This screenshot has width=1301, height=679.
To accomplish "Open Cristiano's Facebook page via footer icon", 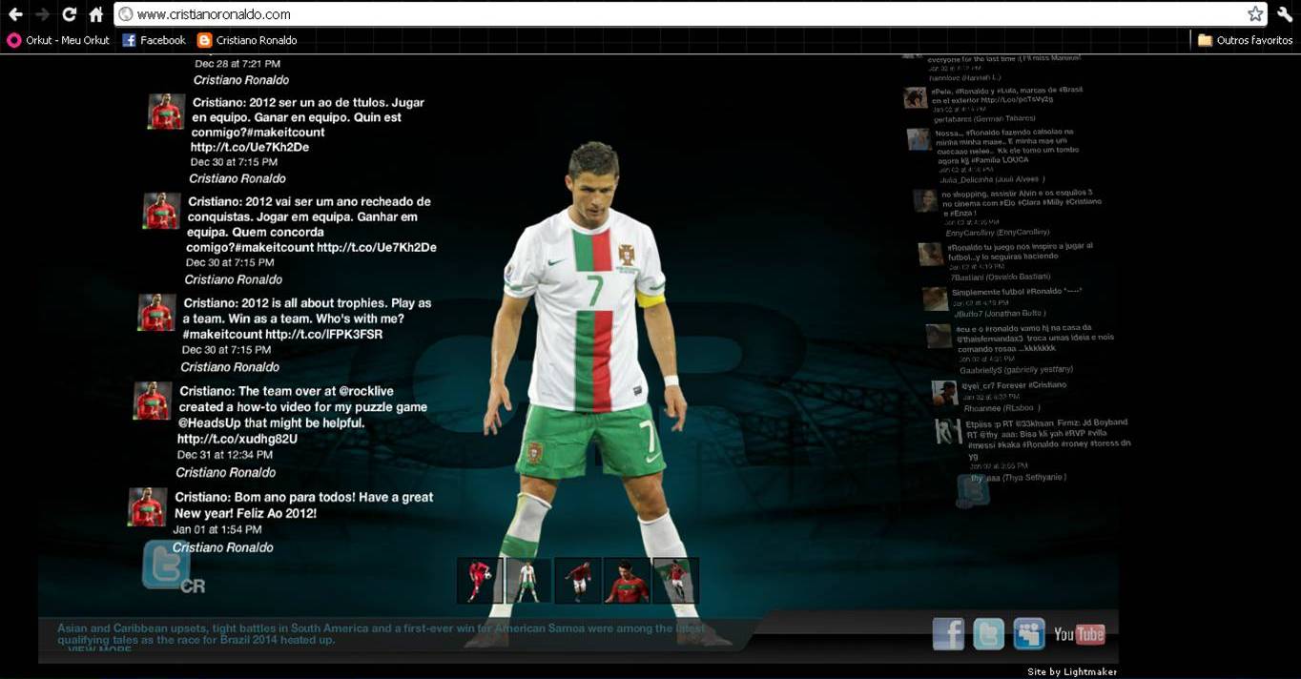I will [x=948, y=632].
